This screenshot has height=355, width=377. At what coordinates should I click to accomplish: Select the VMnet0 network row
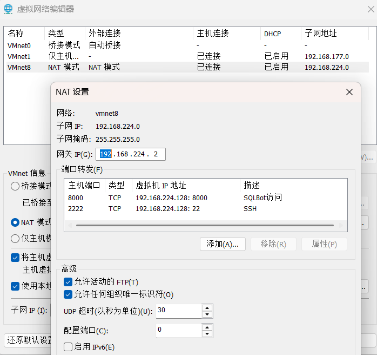pos(187,45)
